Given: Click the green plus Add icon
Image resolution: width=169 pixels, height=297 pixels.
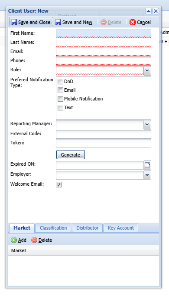Looking at the screenshot, I should [x=14, y=240].
